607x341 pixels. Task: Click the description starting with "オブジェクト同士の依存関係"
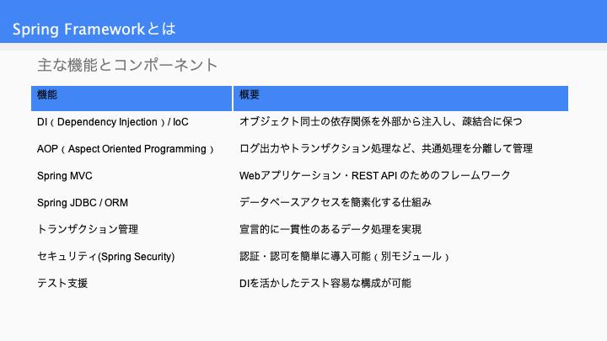[x=380, y=121]
